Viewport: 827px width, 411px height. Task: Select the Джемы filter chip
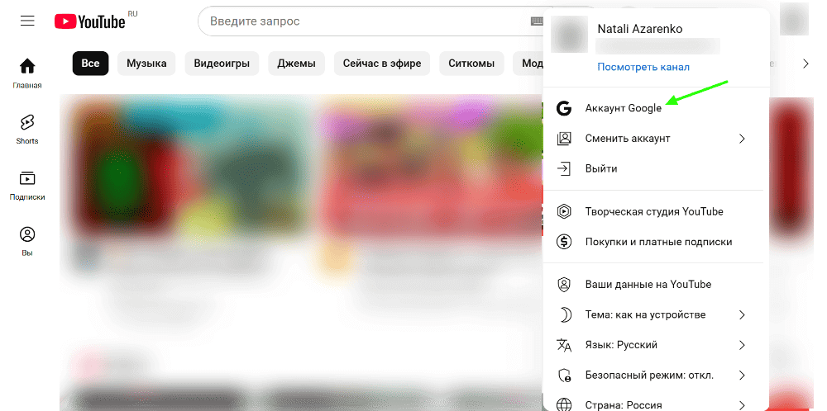pos(296,64)
